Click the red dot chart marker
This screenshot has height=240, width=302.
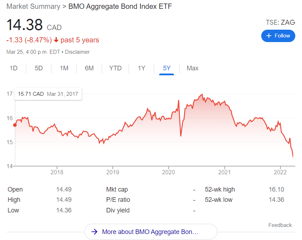click(15, 125)
